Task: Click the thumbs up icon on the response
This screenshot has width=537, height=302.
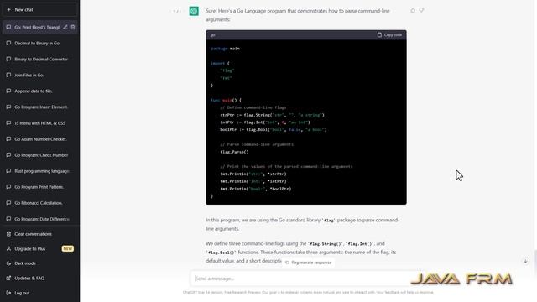Action: [413, 10]
